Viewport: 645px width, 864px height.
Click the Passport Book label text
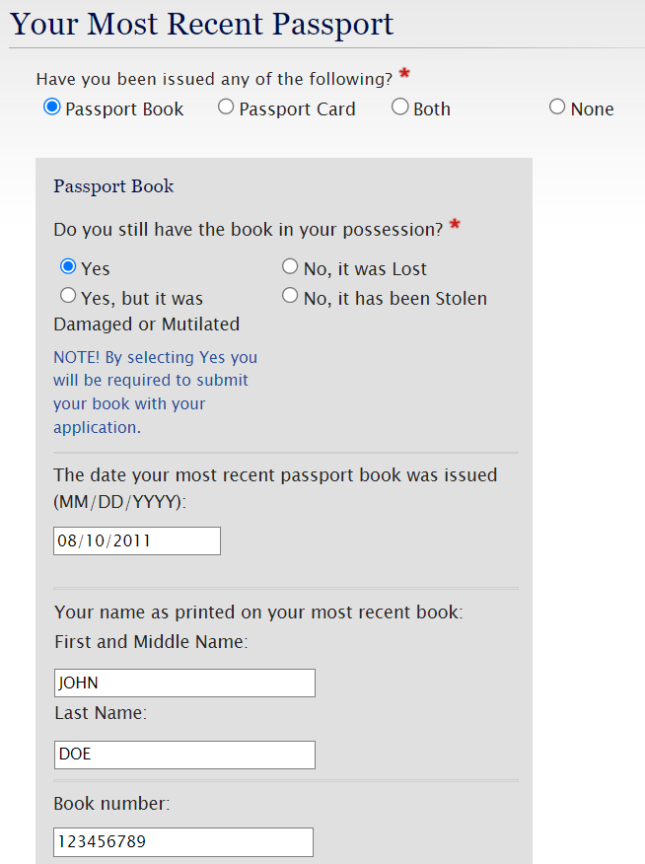[124, 109]
